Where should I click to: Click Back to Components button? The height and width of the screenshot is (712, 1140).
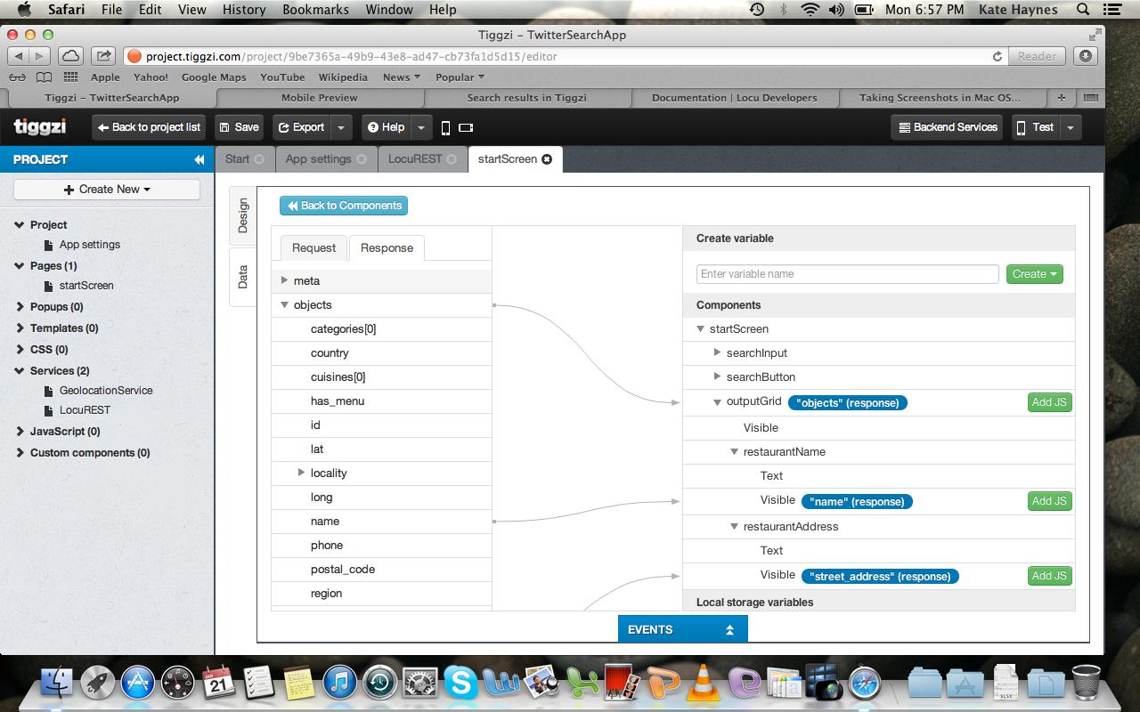344,206
